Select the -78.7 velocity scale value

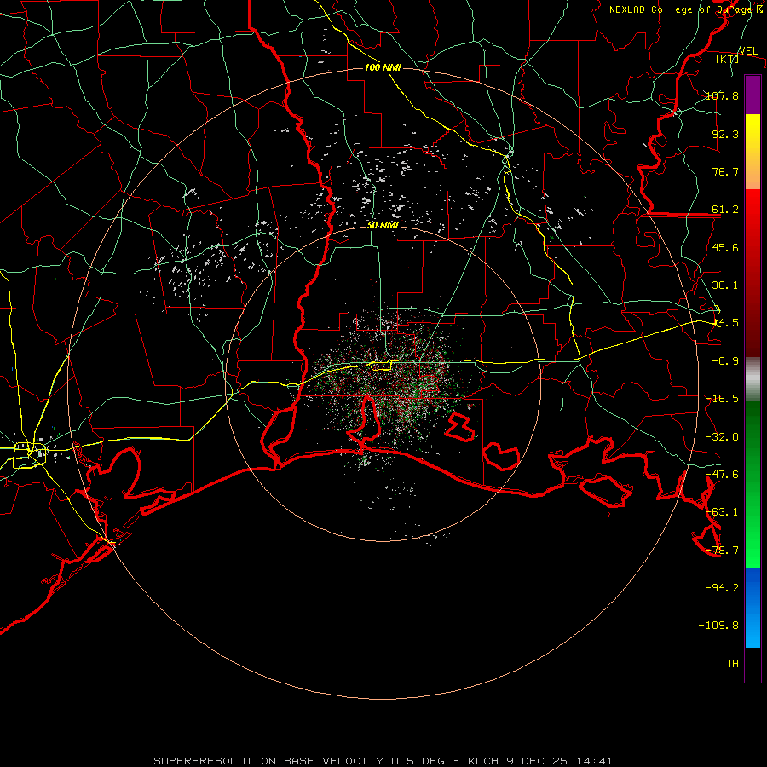click(x=722, y=551)
